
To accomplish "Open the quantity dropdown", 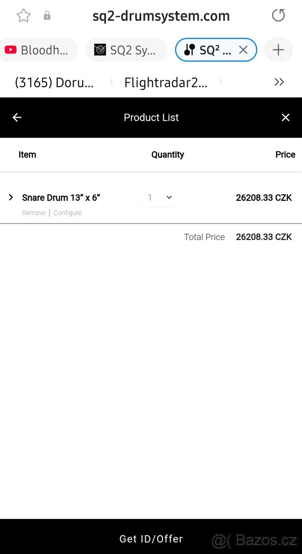I will (157, 198).
